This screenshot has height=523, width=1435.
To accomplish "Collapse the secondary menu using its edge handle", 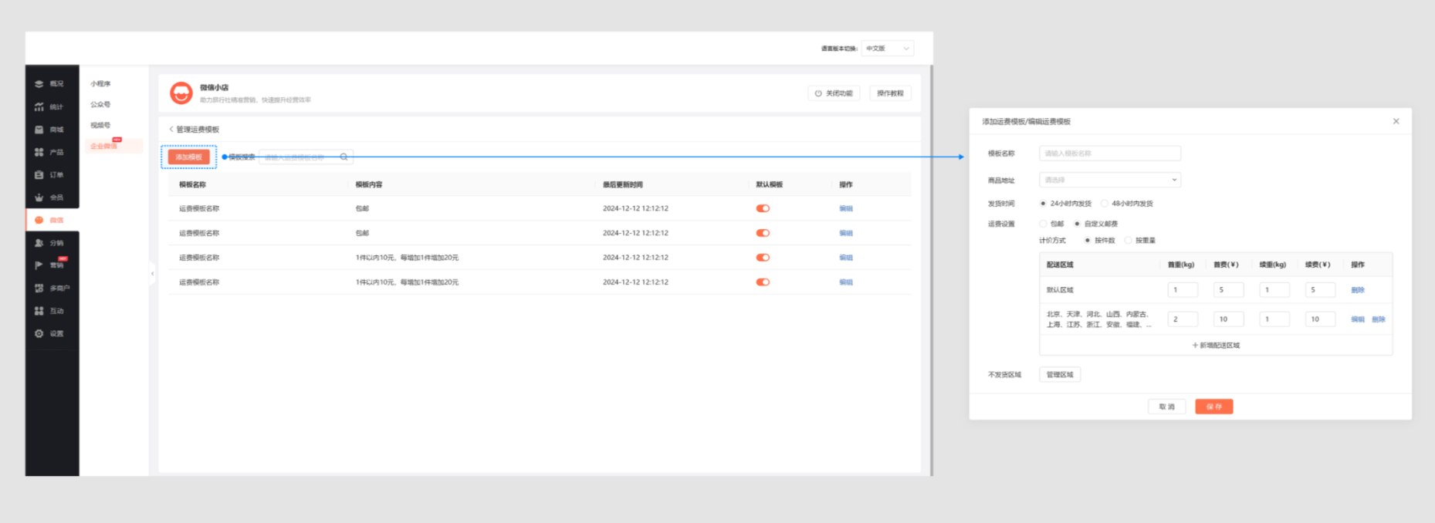I will tap(152, 273).
